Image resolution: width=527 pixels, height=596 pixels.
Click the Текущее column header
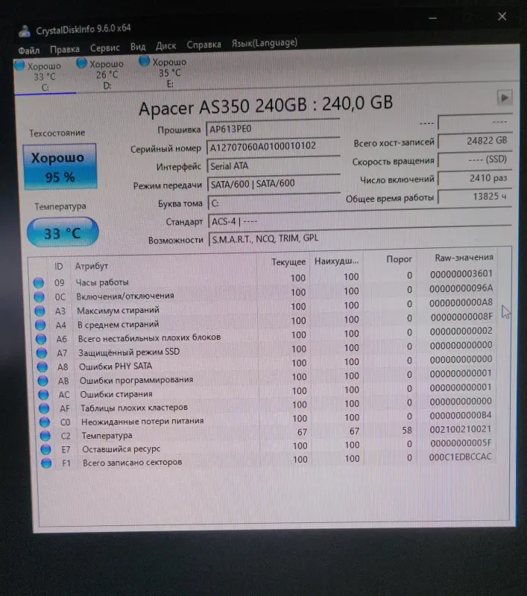pos(288,262)
